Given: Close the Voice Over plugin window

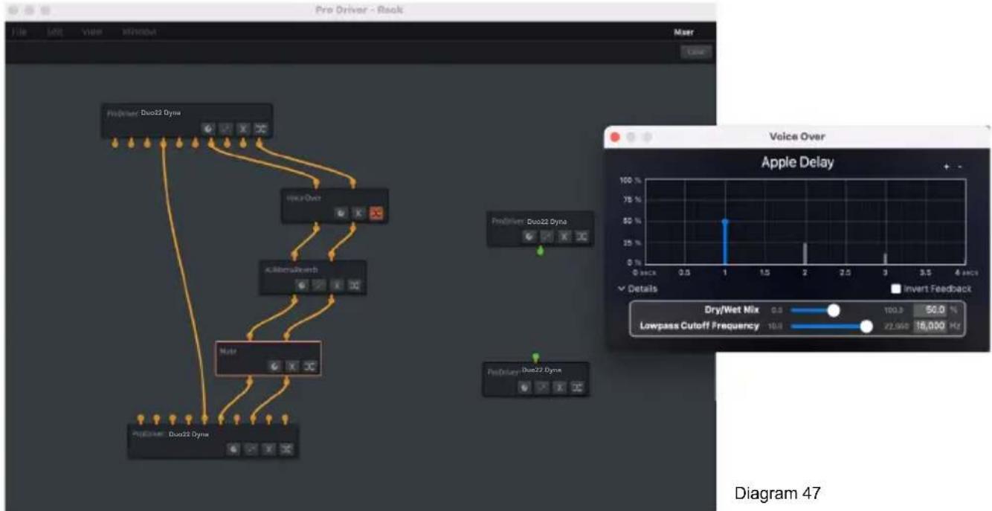Looking at the screenshot, I should pyautogui.click(x=616, y=137).
